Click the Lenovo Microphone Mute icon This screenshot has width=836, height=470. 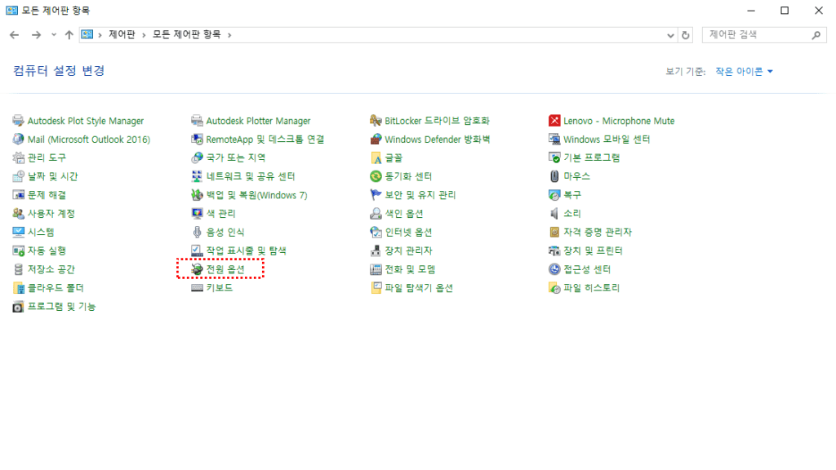(554, 121)
